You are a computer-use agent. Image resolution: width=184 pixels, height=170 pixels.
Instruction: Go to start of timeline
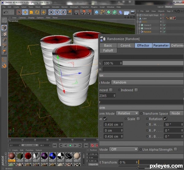click(55, 146)
